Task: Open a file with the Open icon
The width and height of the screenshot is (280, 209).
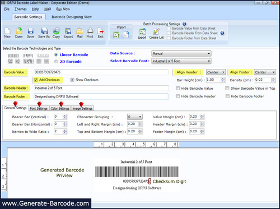Action: coord(19,32)
